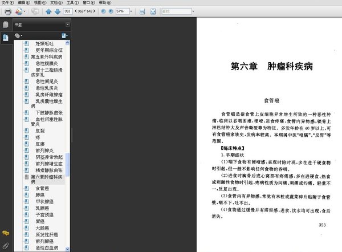The height and width of the screenshot is (252, 342).
Task: Click the Print icon in the toolbar
Action: (x=8, y=11)
